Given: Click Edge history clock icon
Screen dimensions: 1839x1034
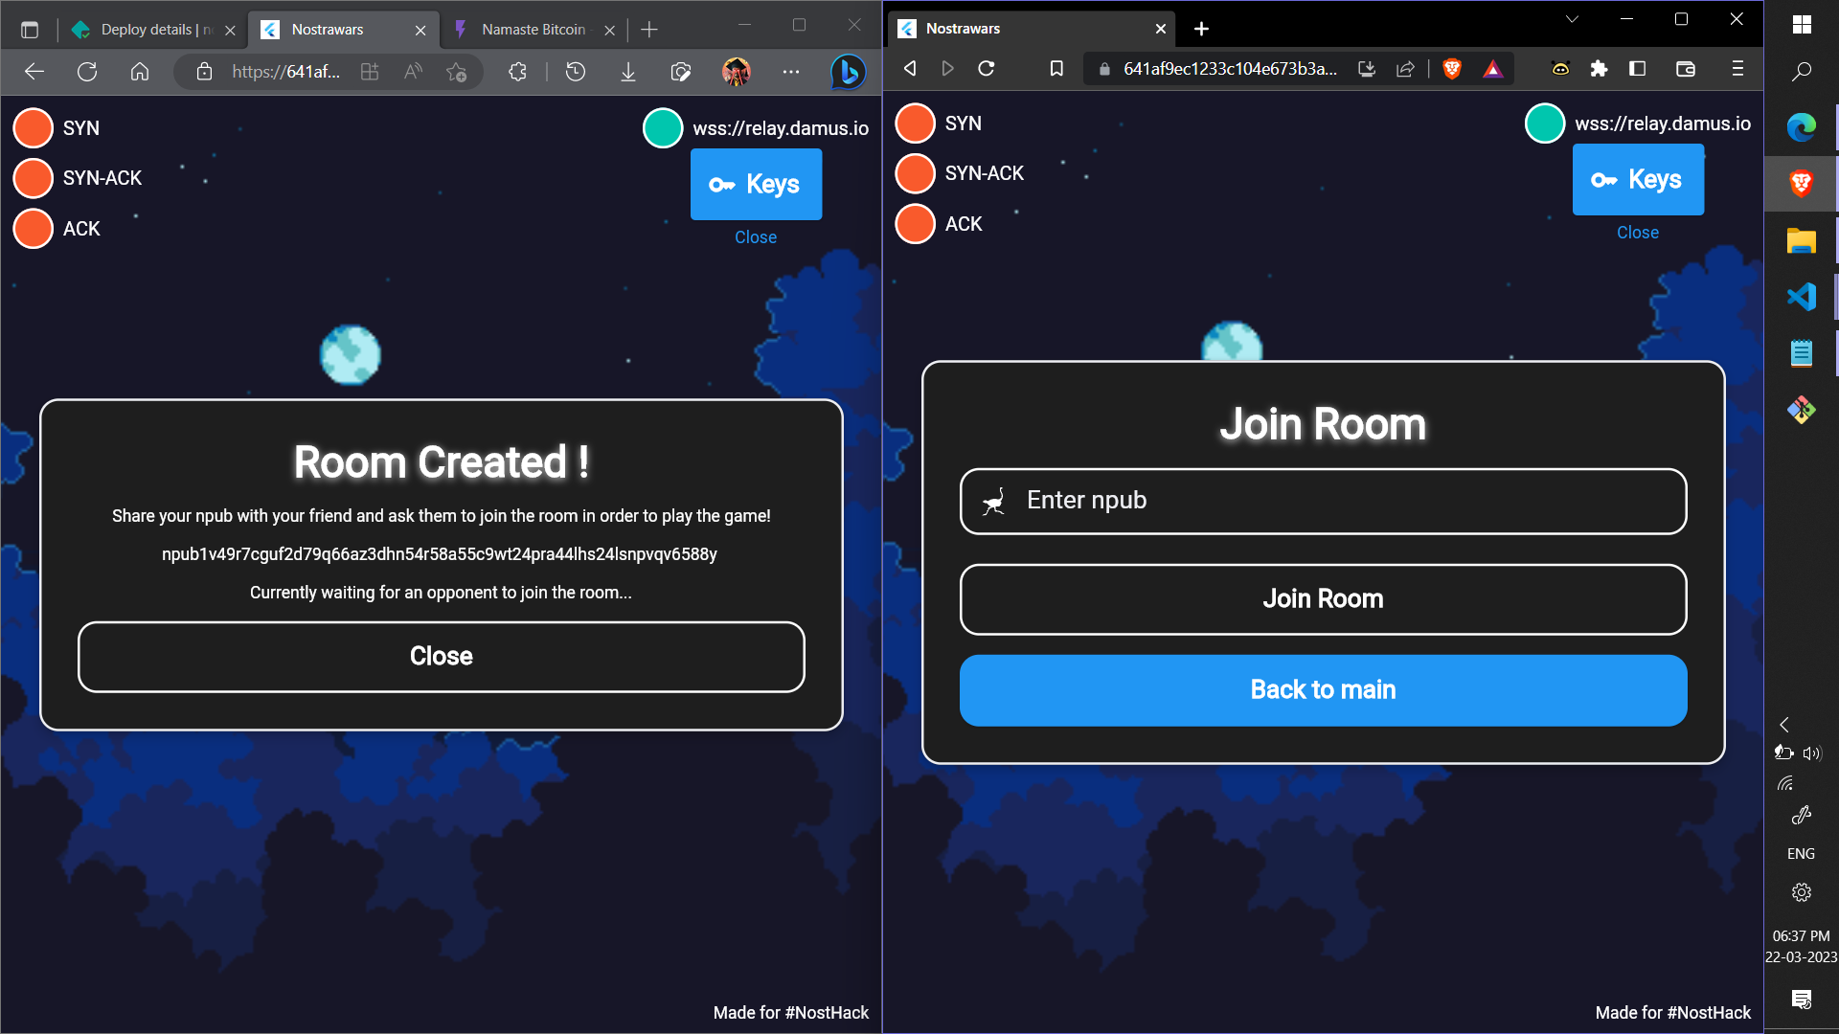Looking at the screenshot, I should pos(576,72).
